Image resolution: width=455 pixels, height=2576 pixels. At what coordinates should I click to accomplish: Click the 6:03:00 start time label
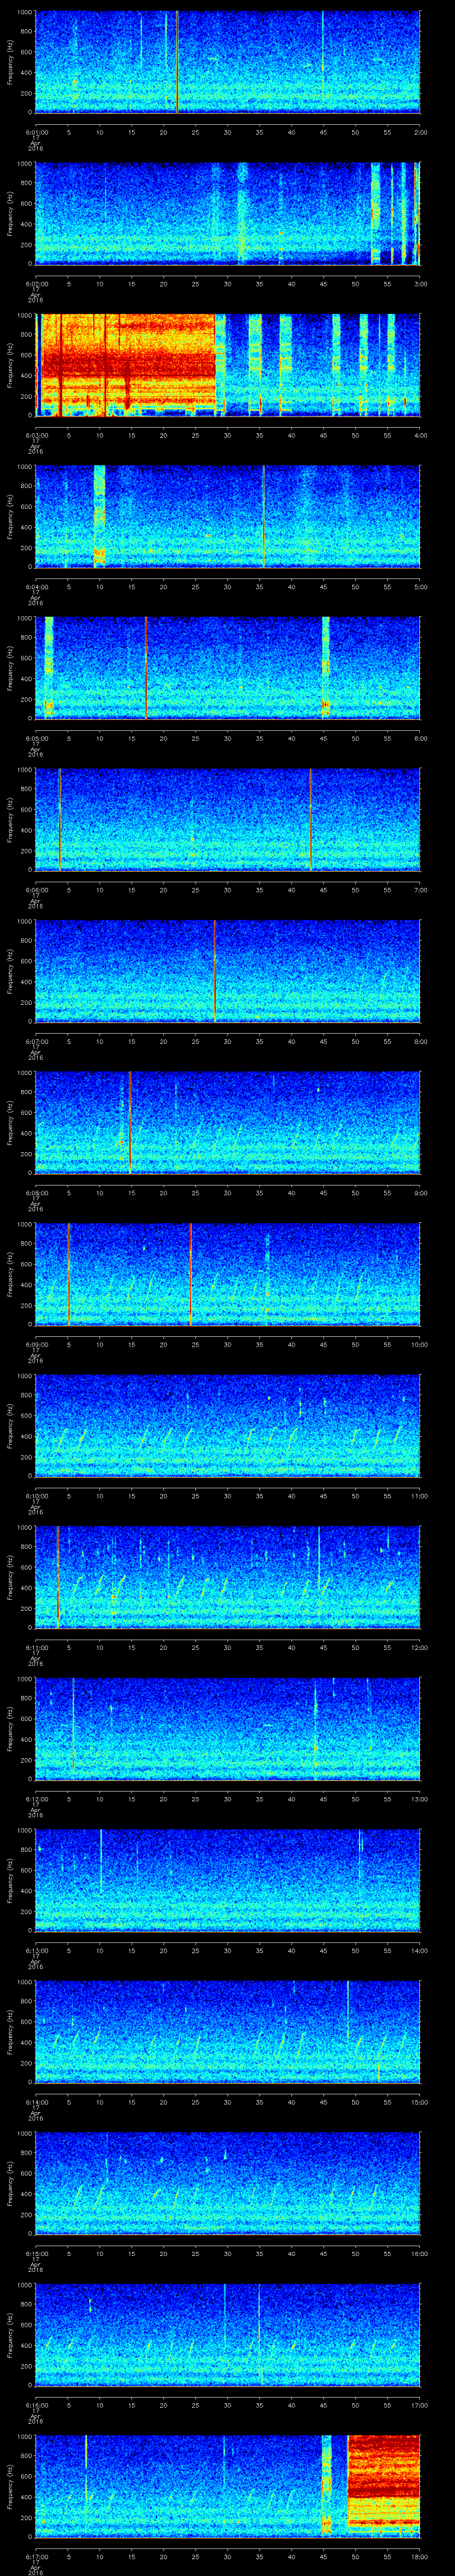(36, 435)
